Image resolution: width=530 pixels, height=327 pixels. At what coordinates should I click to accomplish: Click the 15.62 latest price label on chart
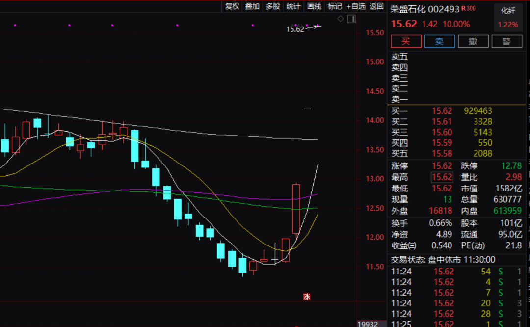[295, 29]
